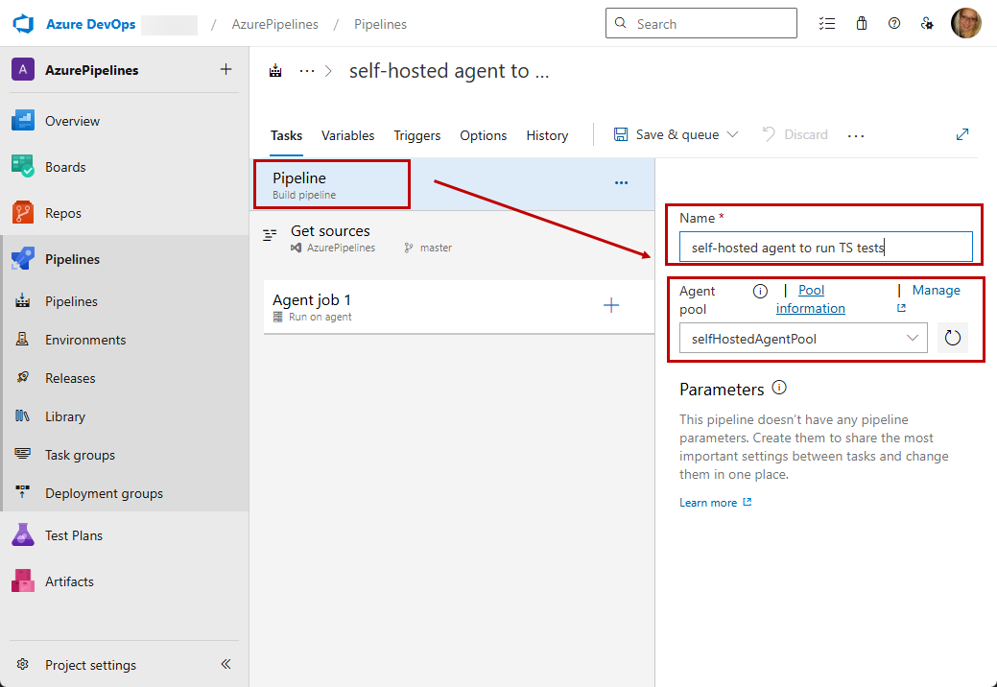
Task: Click Pipelines breadcrumb link
Action: (x=380, y=24)
